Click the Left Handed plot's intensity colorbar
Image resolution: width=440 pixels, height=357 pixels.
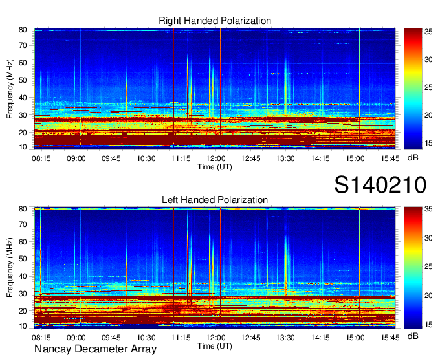click(413, 268)
